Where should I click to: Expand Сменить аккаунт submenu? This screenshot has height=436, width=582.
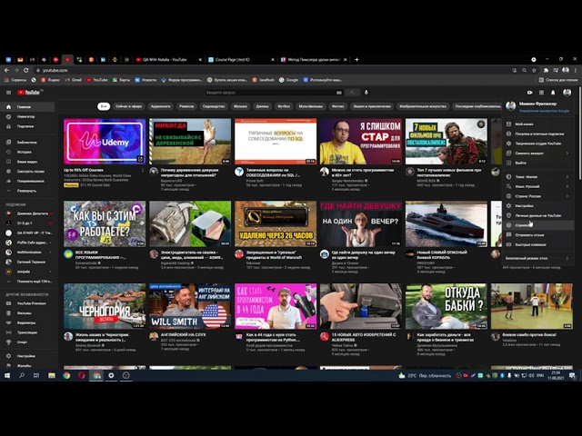pyautogui.click(x=537, y=154)
